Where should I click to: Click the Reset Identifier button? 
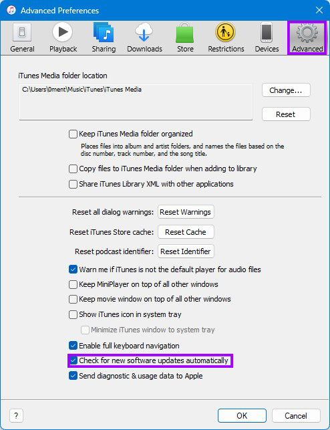click(186, 251)
